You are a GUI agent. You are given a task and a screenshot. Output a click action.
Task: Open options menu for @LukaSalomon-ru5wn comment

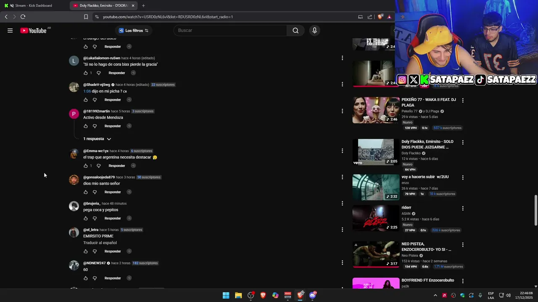(x=342, y=58)
